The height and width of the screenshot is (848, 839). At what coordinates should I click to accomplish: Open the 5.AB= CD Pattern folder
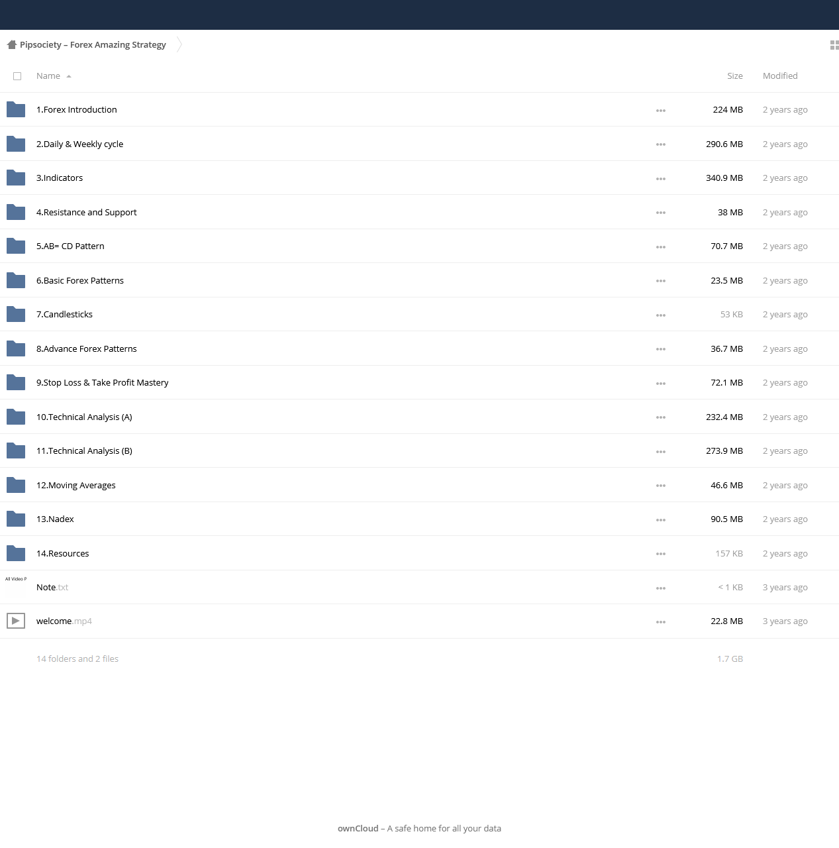[70, 246]
